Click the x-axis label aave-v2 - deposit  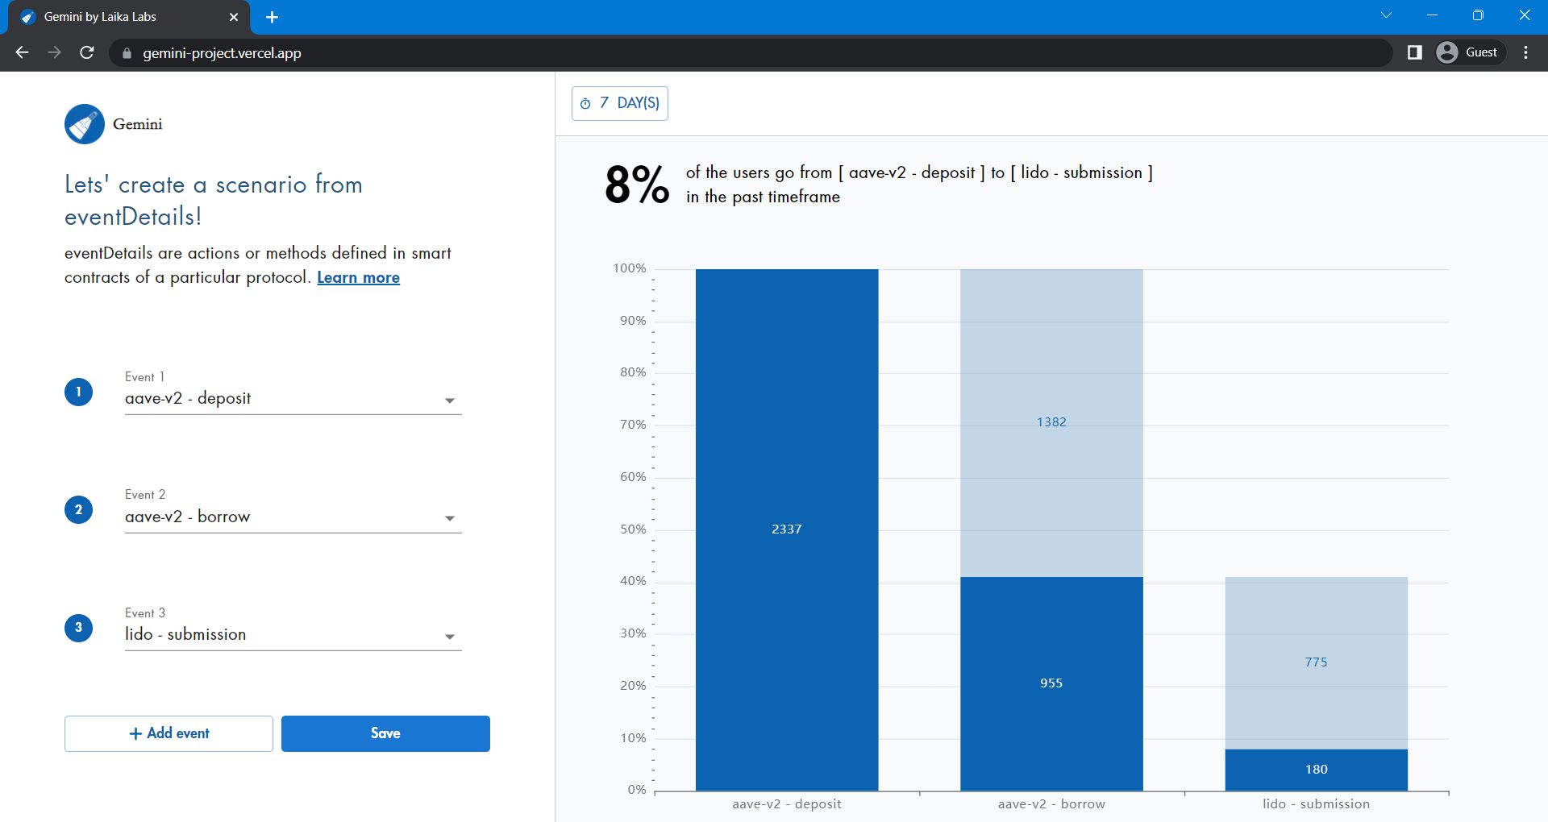pyautogui.click(x=787, y=804)
